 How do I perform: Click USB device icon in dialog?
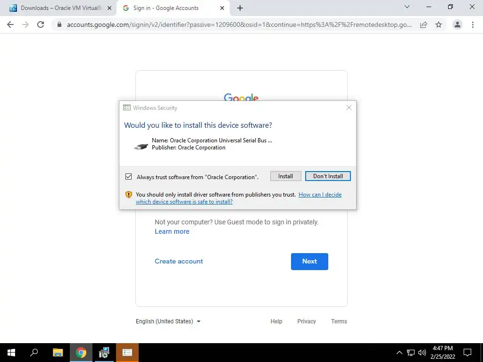pos(141,147)
